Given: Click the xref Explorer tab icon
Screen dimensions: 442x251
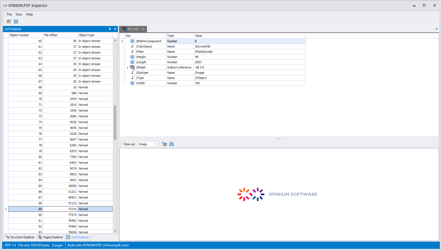Looking at the screenshot, I should 69,237.
